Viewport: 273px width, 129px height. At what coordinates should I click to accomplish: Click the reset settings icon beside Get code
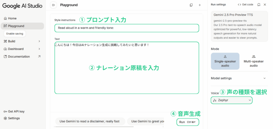(x=259, y=5)
